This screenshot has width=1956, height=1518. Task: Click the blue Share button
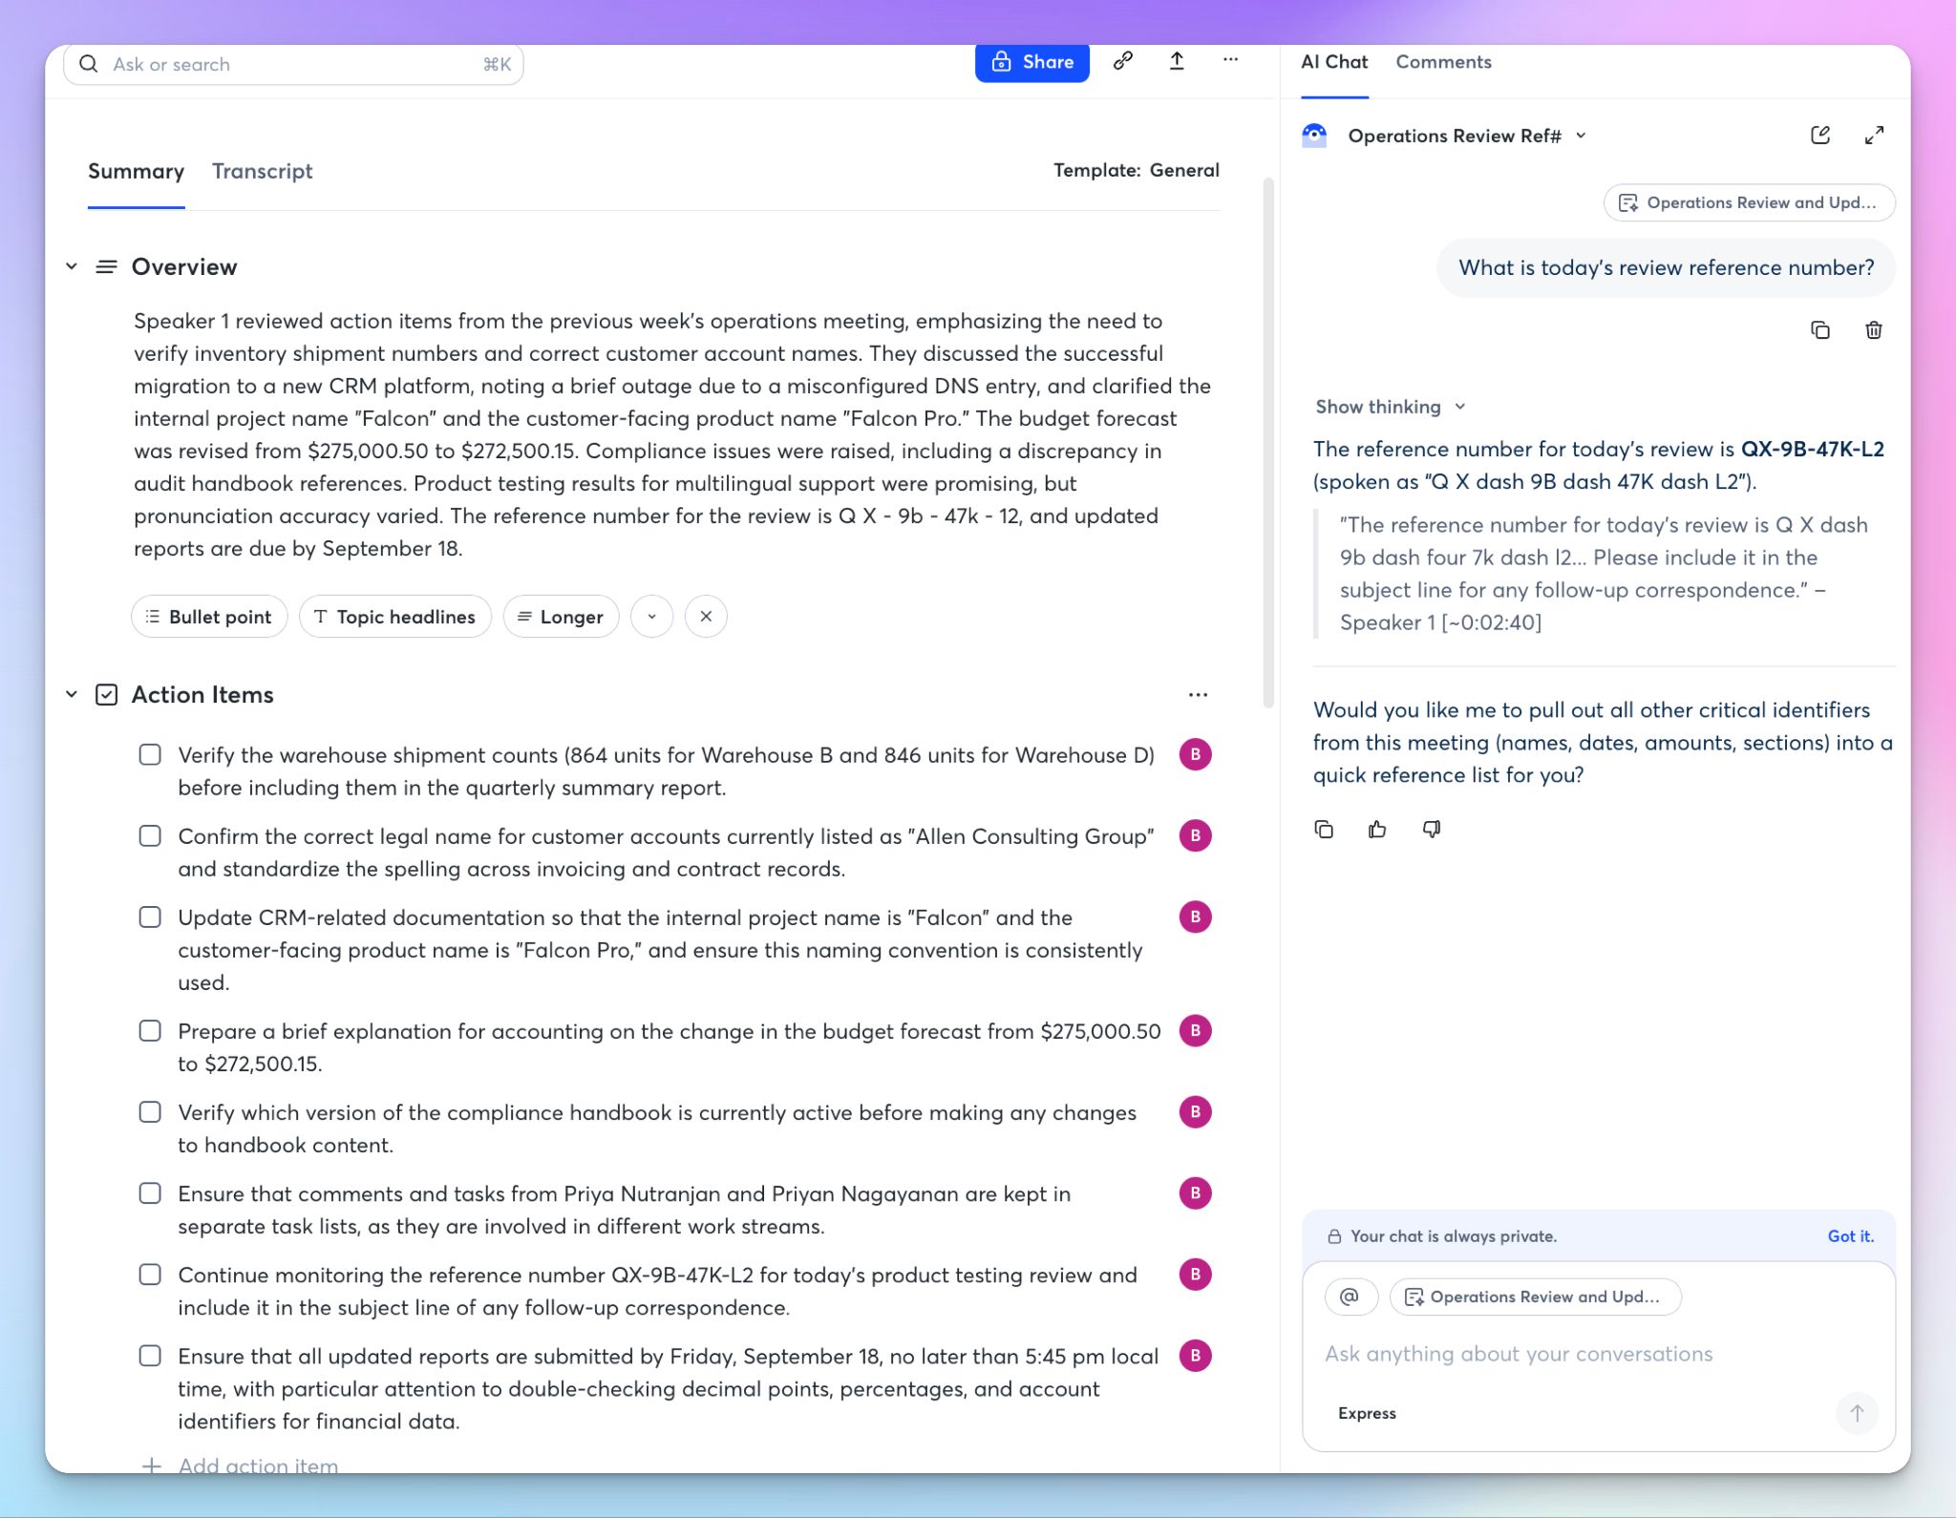coord(1031,62)
